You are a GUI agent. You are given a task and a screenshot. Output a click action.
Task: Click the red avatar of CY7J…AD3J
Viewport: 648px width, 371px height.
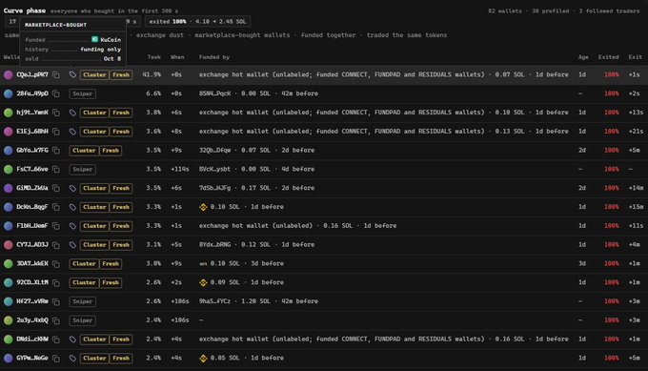(9, 245)
